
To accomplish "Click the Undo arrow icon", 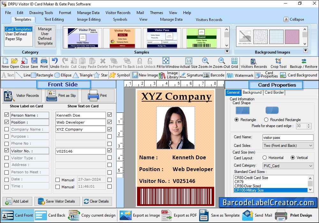I will pos(55,61).
